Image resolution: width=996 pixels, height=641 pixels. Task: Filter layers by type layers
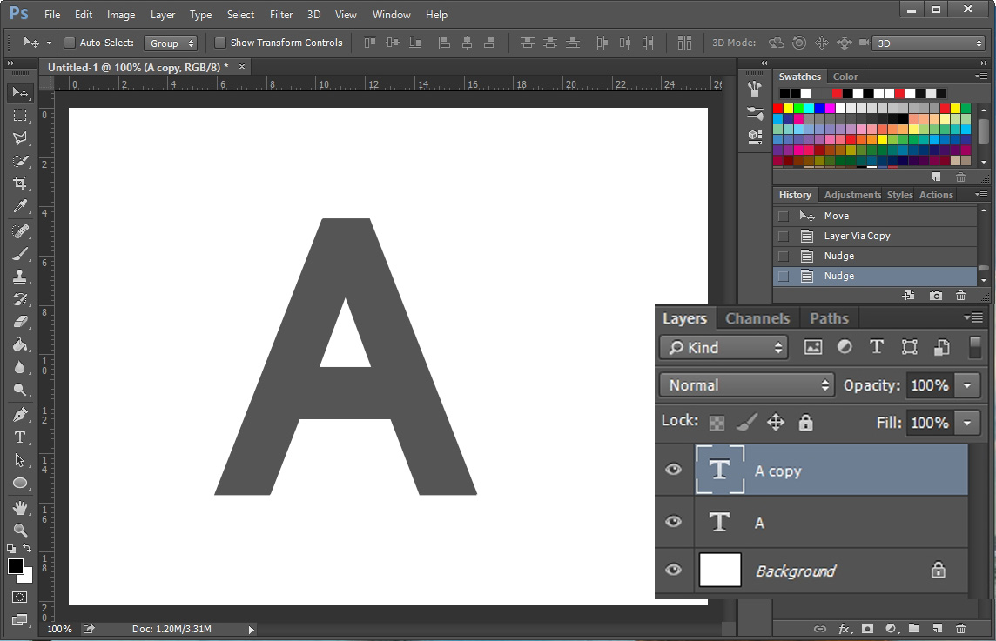coord(877,346)
